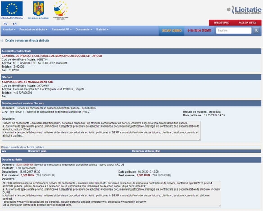Open the e-Licitatie site logo
The width and height of the screenshot is (263, 211).
click(244, 10)
